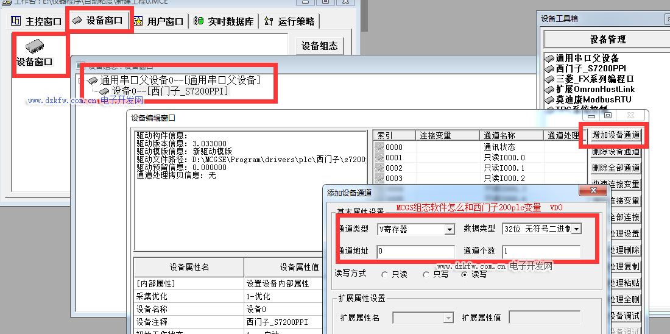Click the channel icon for index 0000
Viewport: 670px width, 334px height.
coord(379,147)
